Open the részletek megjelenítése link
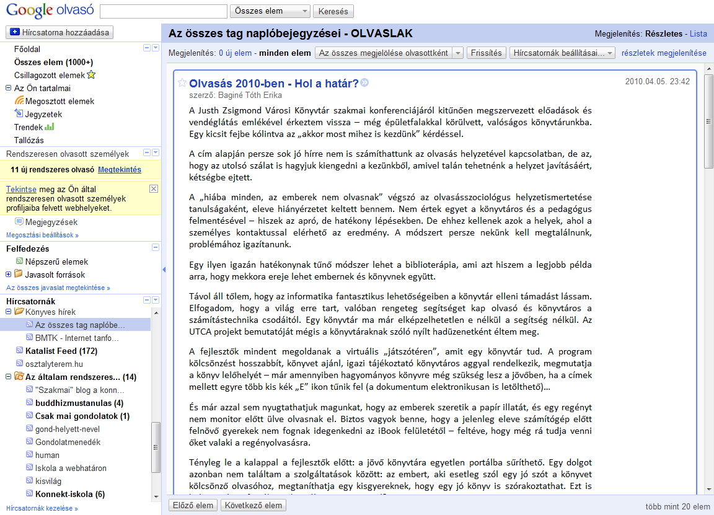 pos(664,53)
